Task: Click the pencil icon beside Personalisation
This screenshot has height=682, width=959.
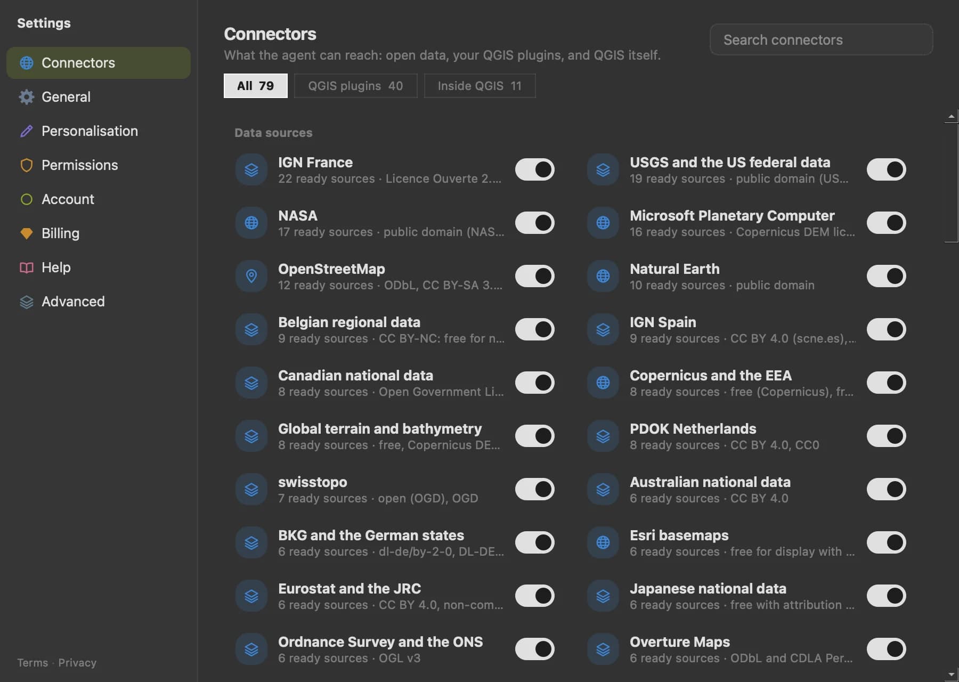Action: (27, 131)
